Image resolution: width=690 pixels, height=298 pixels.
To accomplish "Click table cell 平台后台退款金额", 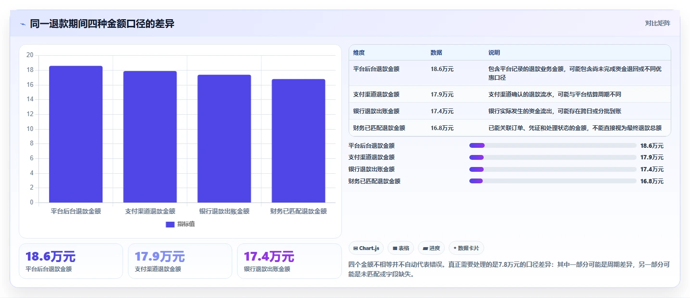I will coord(376,69).
